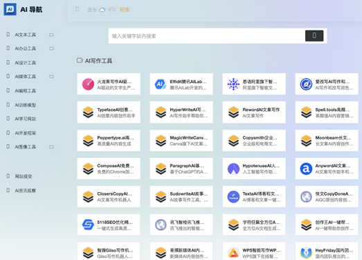Click the Copysmith layered stack icon
Image resolution: width=362 pixels, height=260 pixels.
[x=233, y=141]
